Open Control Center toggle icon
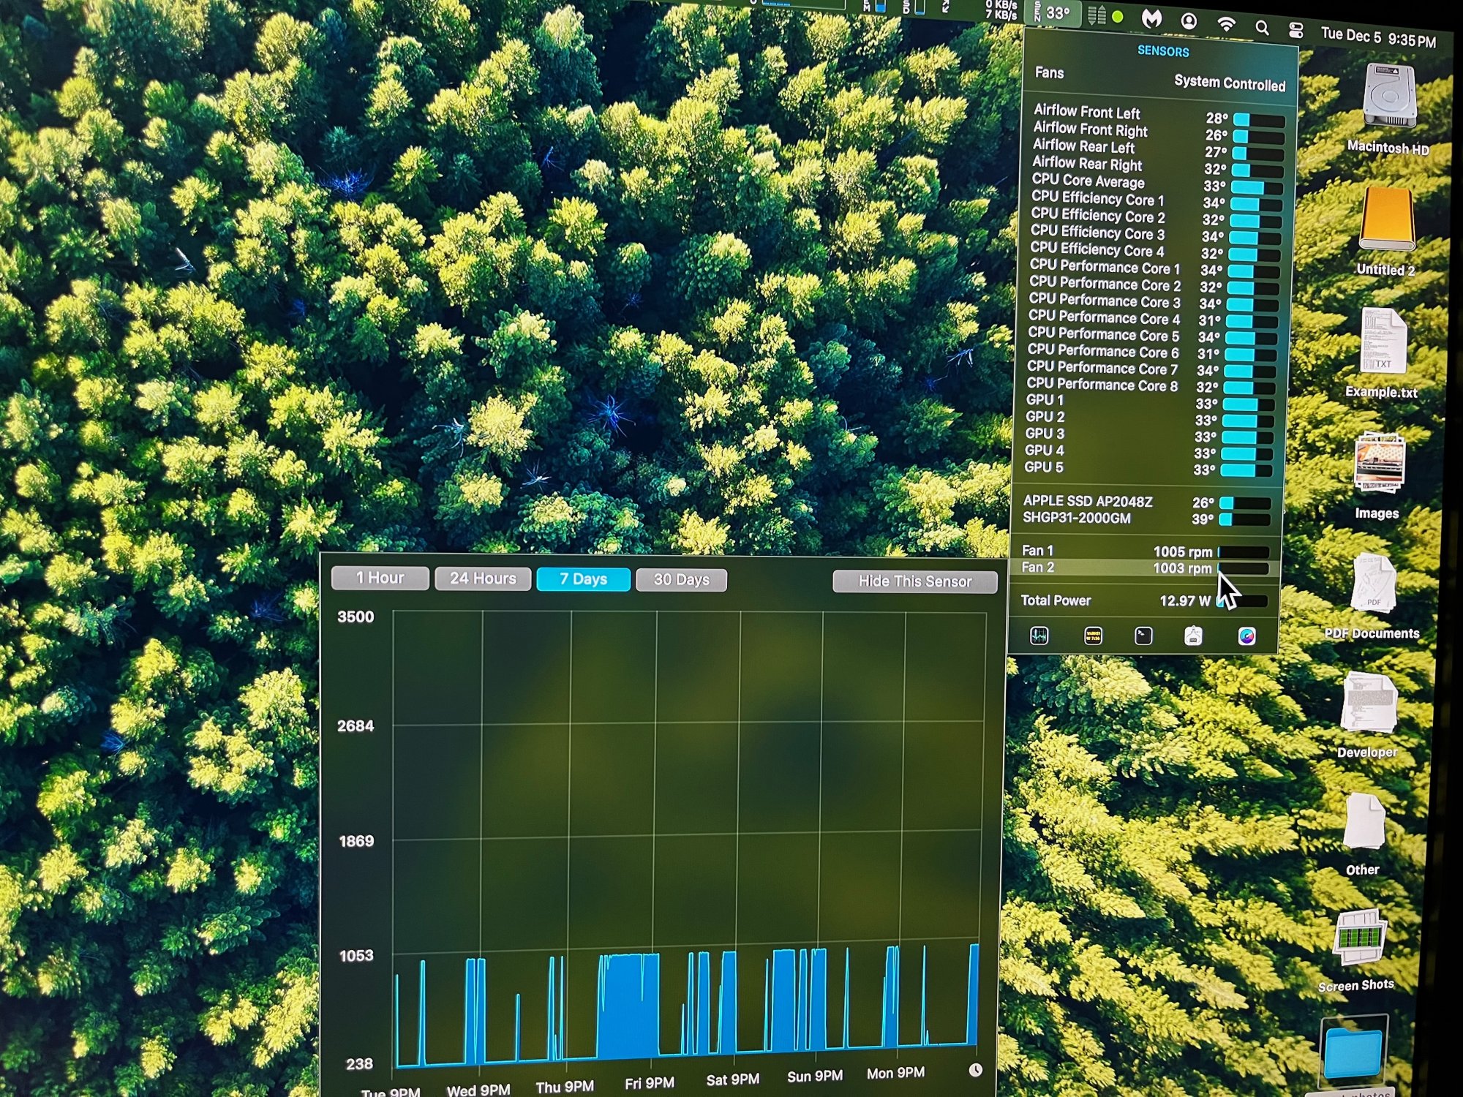Image resolution: width=1463 pixels, height=1097 pixels. [1295, 30]
